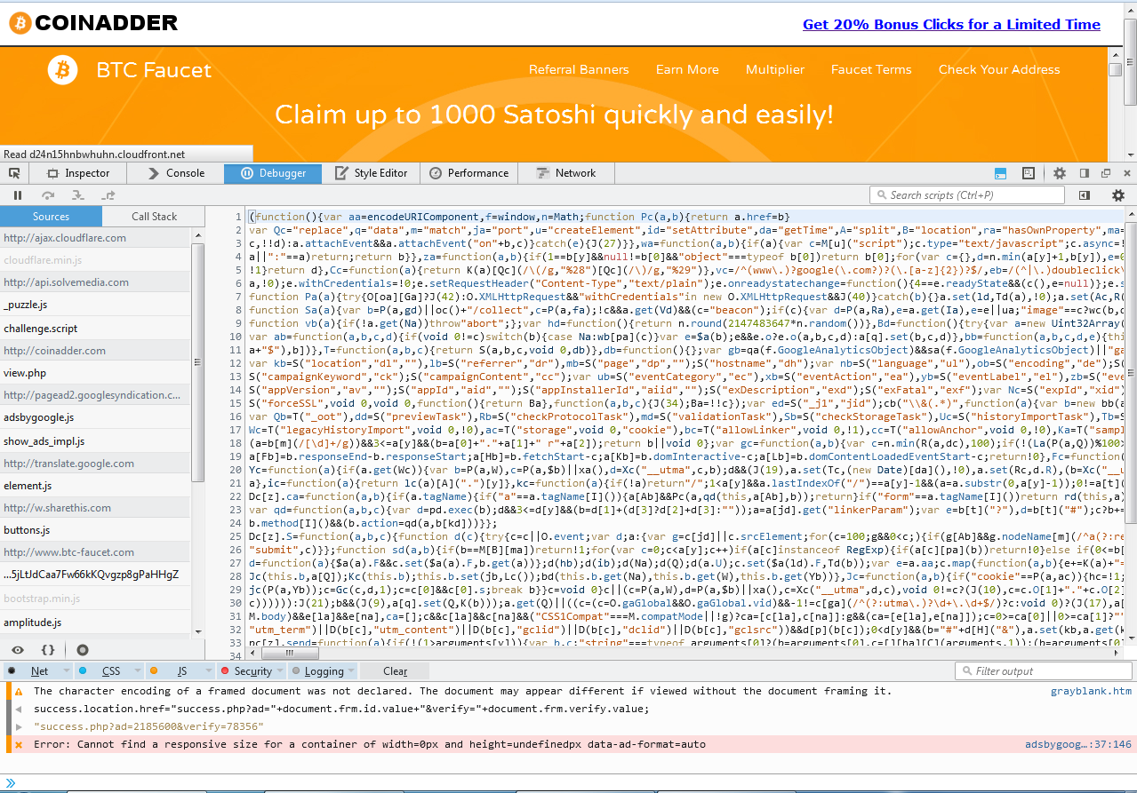Click the console input prompt chevrons
The height and width of the screenshot is (793, 1137).
click(x=11, y=782)
